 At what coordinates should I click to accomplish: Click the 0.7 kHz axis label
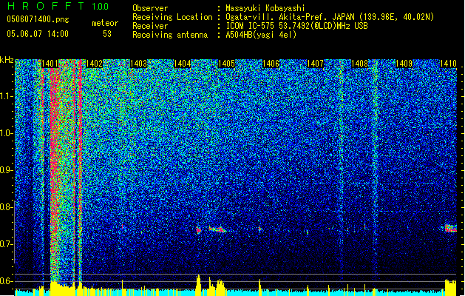(7, 244)
